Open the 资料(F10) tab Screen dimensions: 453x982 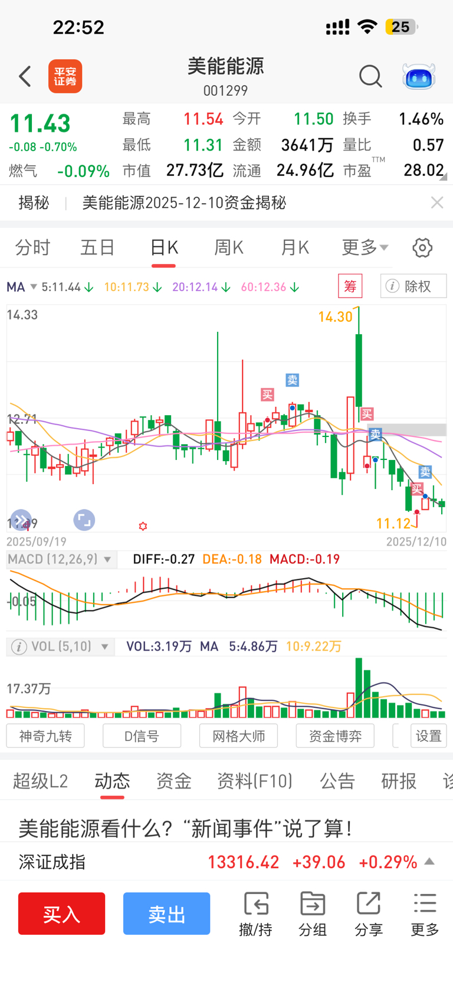pos(255,781)
